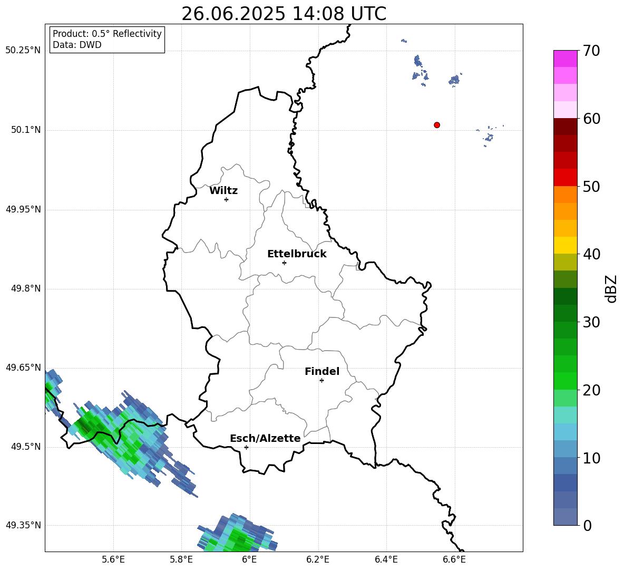This screenshot has height=570, width=624.
Task: Click colorbar tick label 10
Action: [591, 458]
